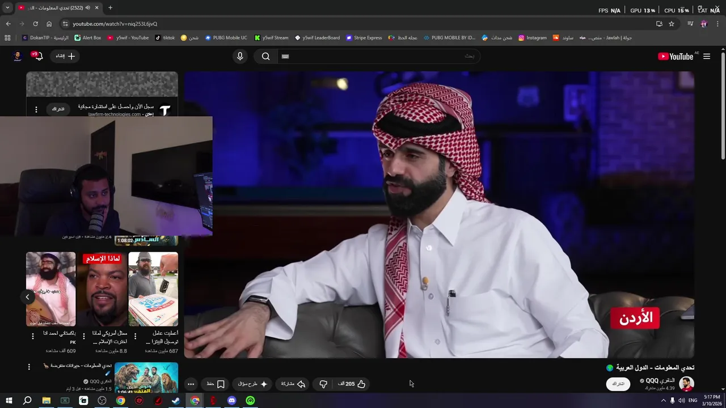This screenshot has width=726, height=408.
Task: Click the lawfirm-technologies.com ad link
Action: 114,114
